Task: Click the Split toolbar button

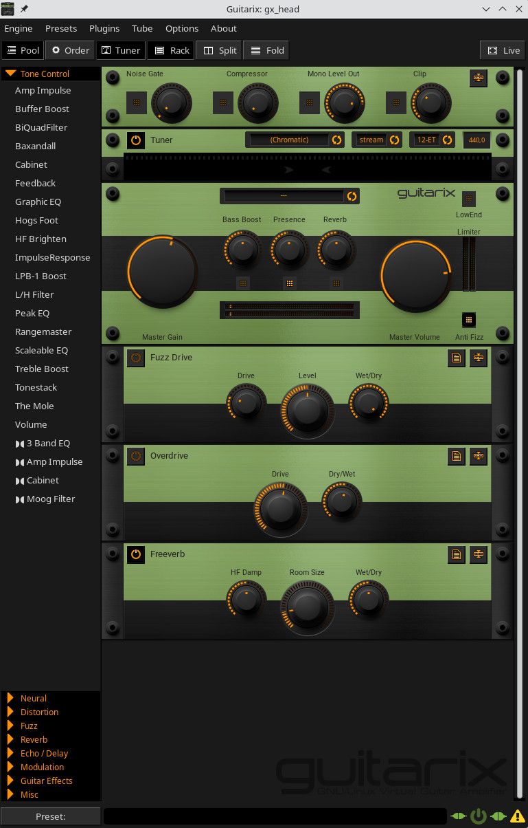Action: 219,50
